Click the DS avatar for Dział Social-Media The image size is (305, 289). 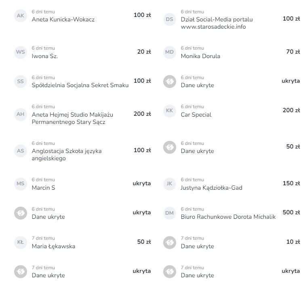click(x=169, y=19)
